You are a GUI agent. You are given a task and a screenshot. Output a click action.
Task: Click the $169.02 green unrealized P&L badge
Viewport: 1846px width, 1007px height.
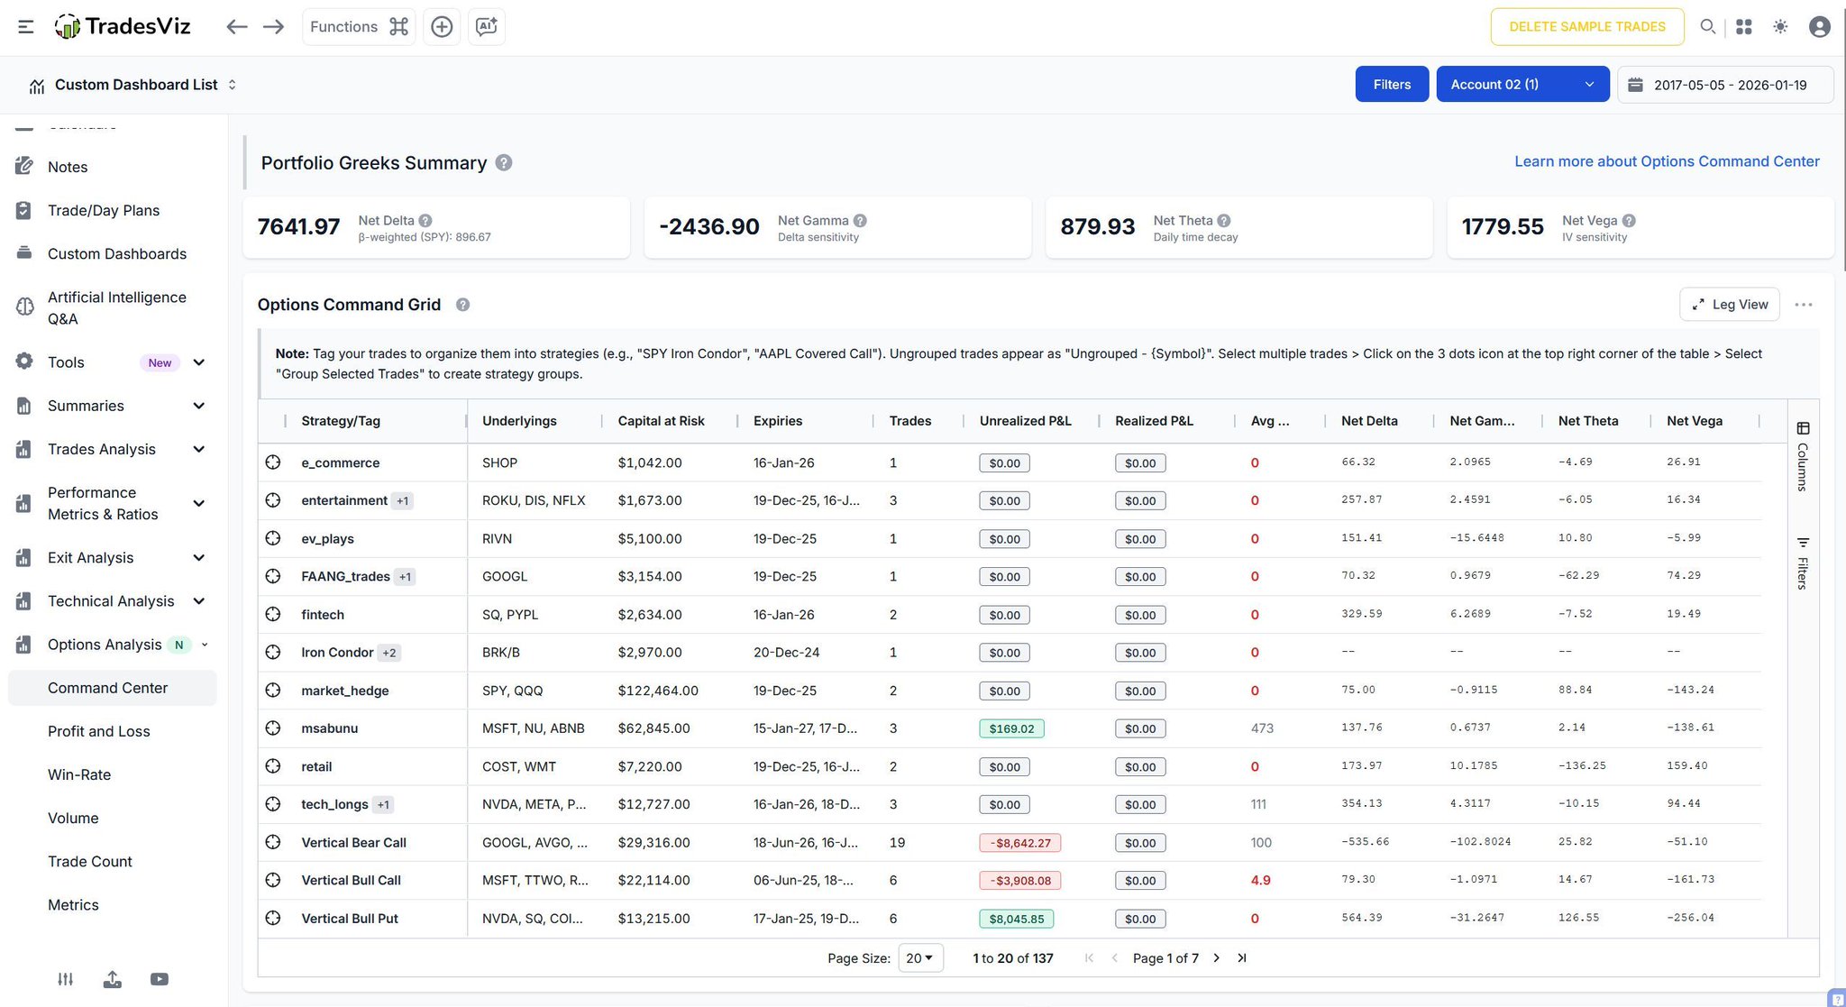point(1011,728)
